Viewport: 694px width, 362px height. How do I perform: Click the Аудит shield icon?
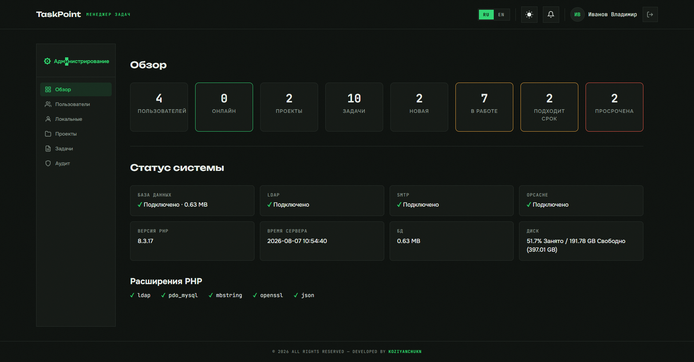(48, 163)
